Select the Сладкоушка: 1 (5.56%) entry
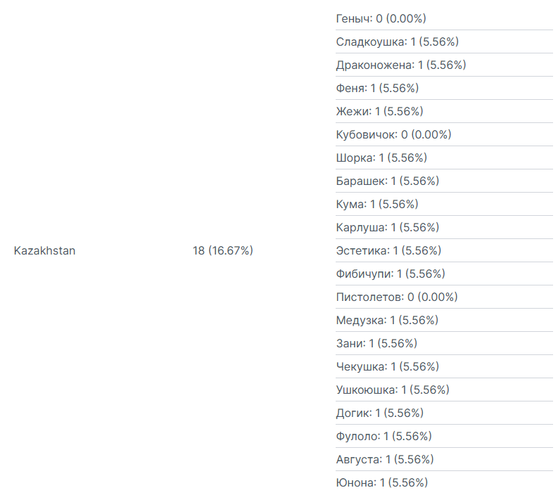Screen dimensions: 558x495 [398, 41]
